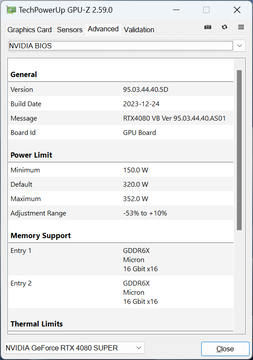Click the refresh icon

coord(224,27)
